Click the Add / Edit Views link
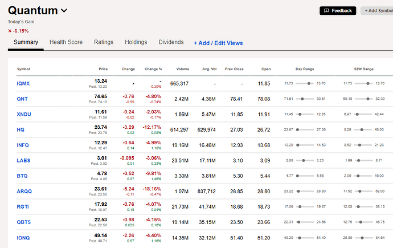Image resolution: width=393 pixels, height=248 pixels. (x=218, y=43)
